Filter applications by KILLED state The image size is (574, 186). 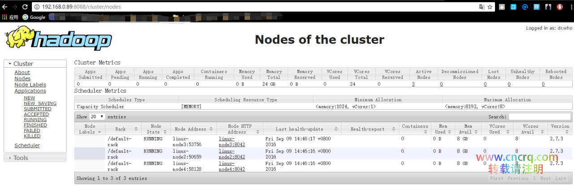coord(32,136)
